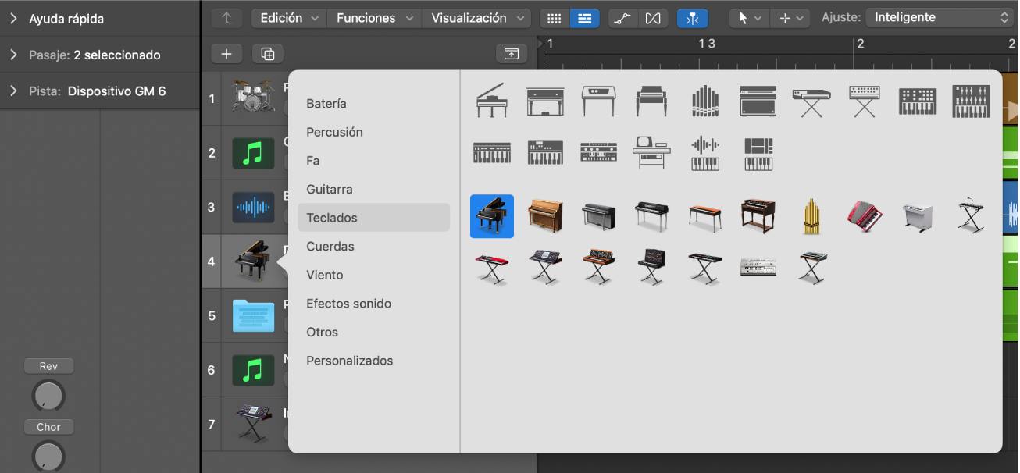Choose the upright piano keyboard icon
Viewport: 1020px width, 473px height.
(x=545, y=216)
